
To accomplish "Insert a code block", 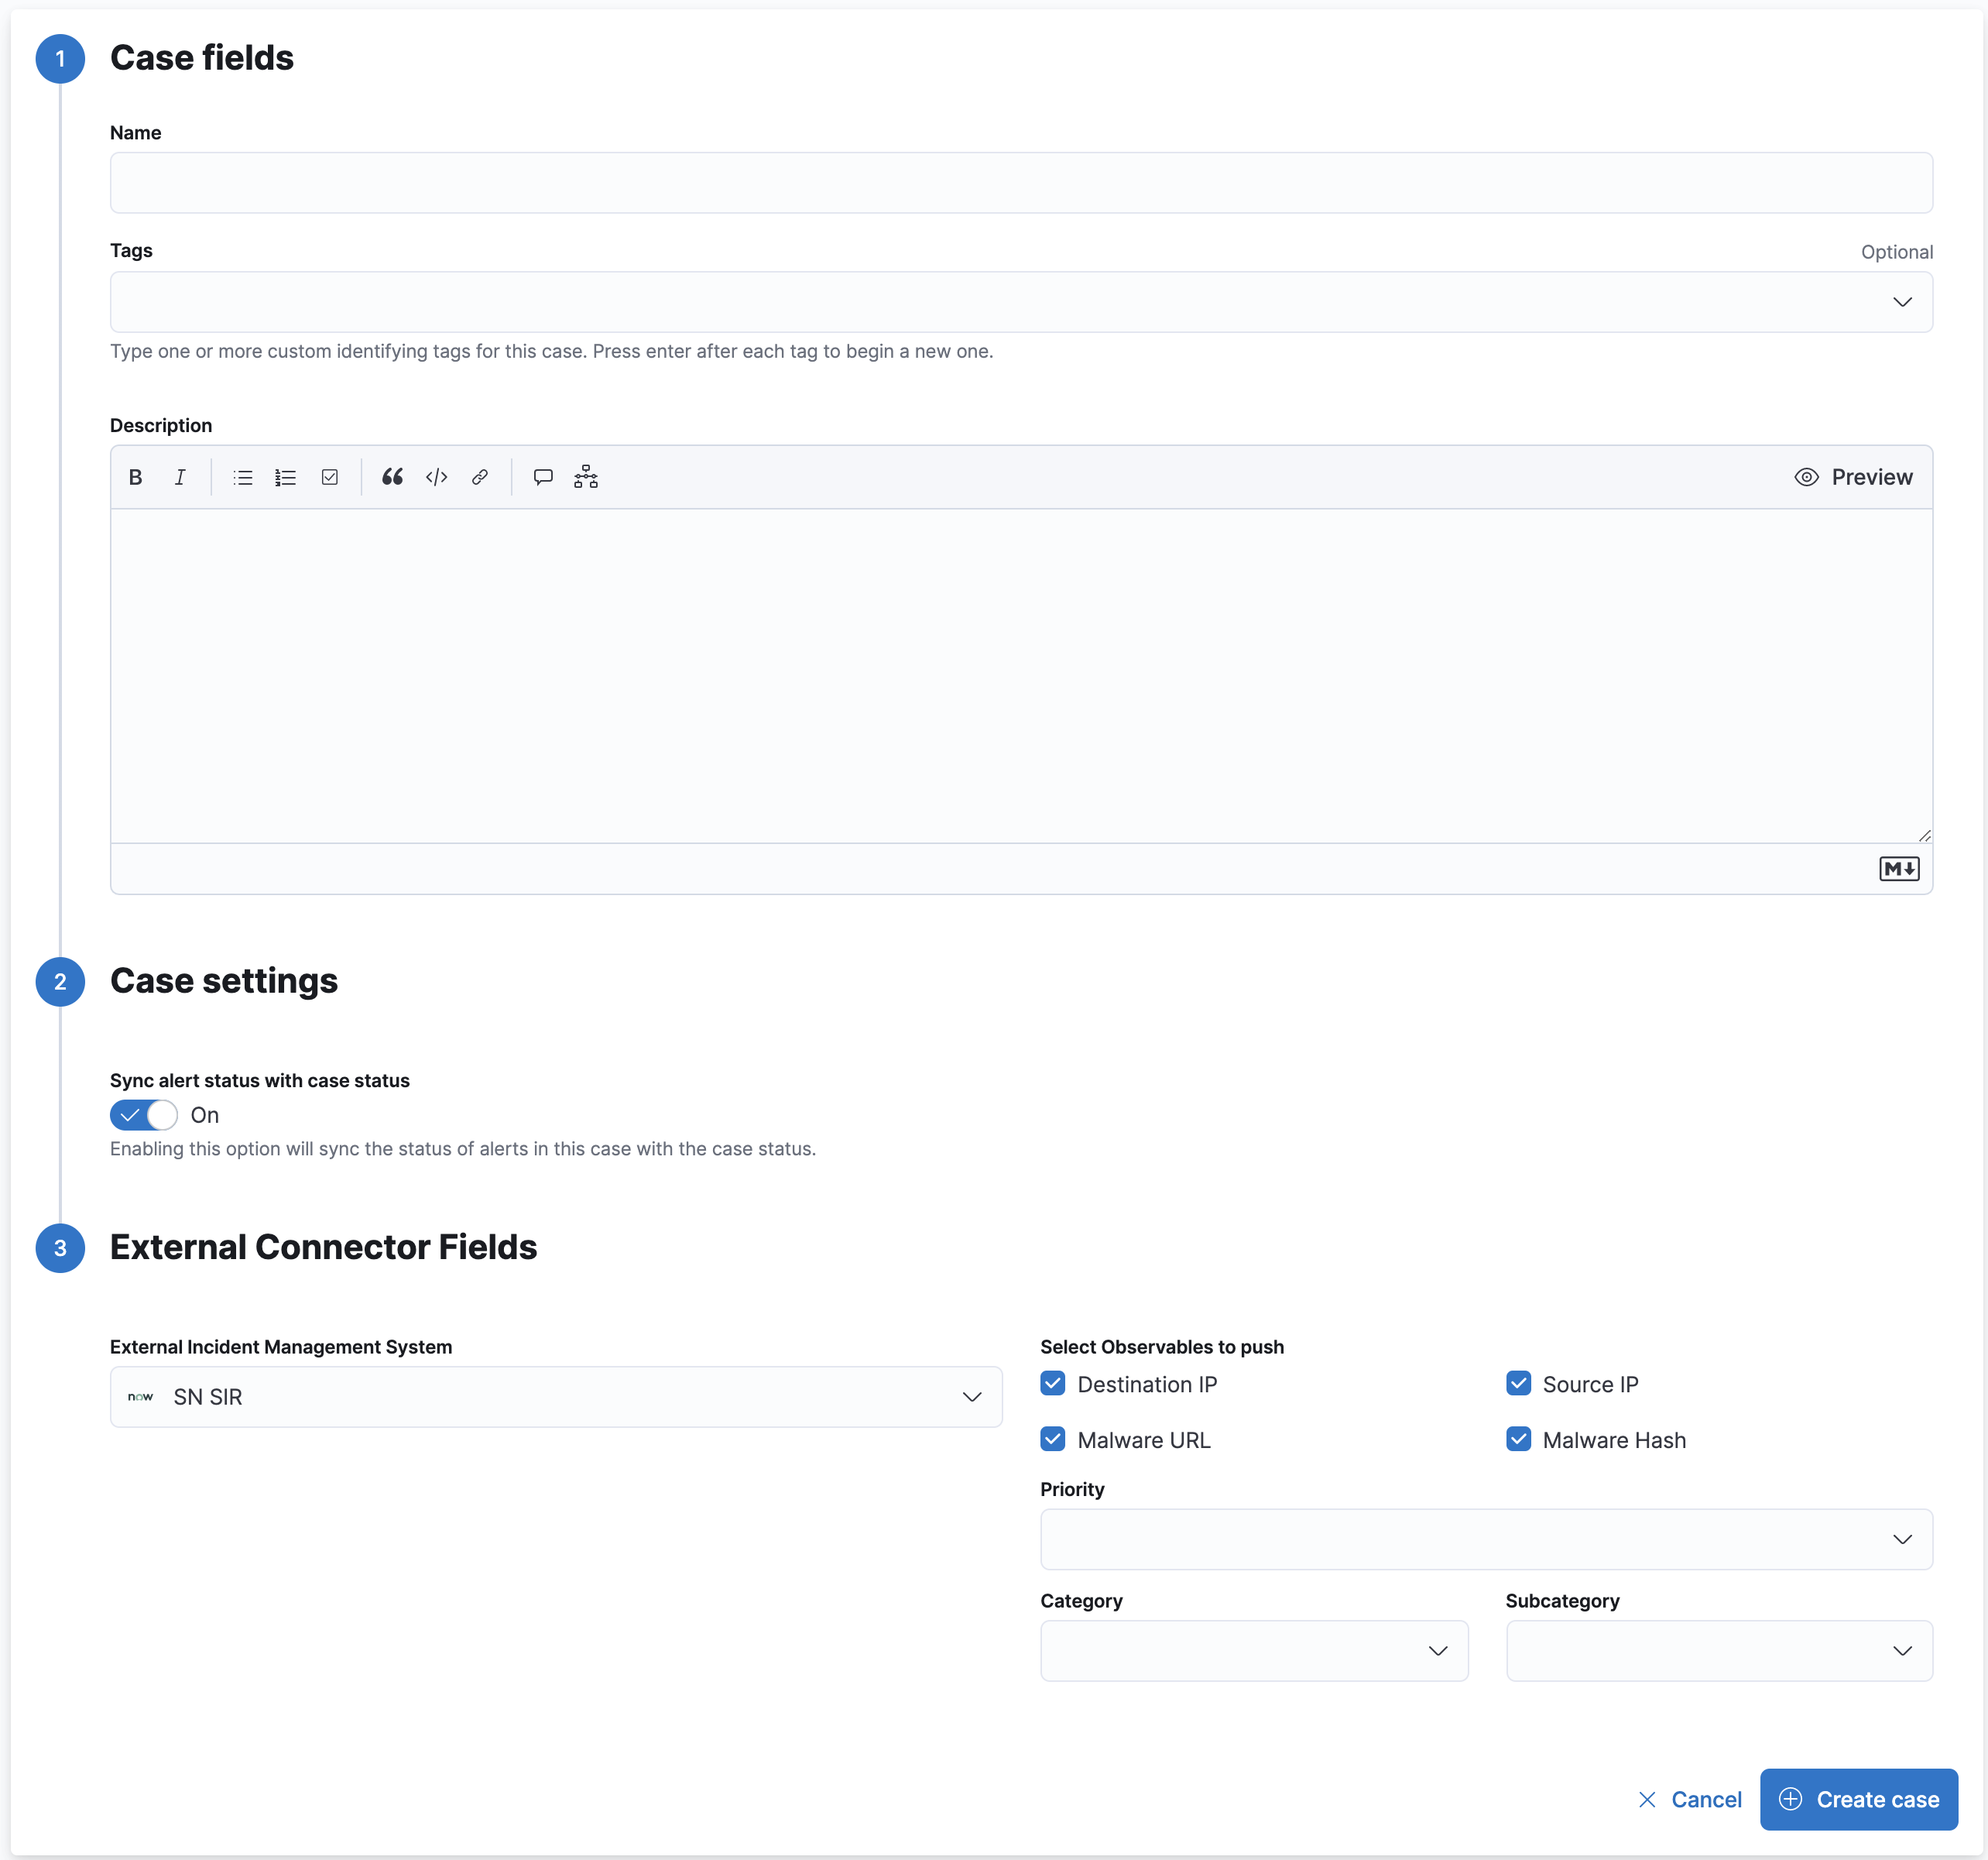I will pyautogui.click(x=436, y=477).
